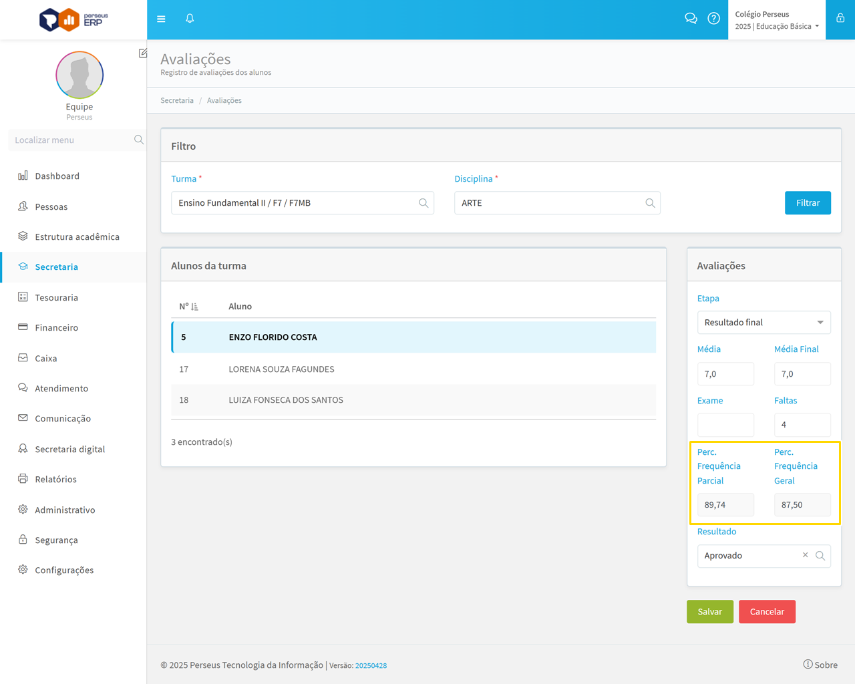Open the chat messages icon
This screenshot has width=855, height=684.
pyautogui.click(x=691, y=19)
